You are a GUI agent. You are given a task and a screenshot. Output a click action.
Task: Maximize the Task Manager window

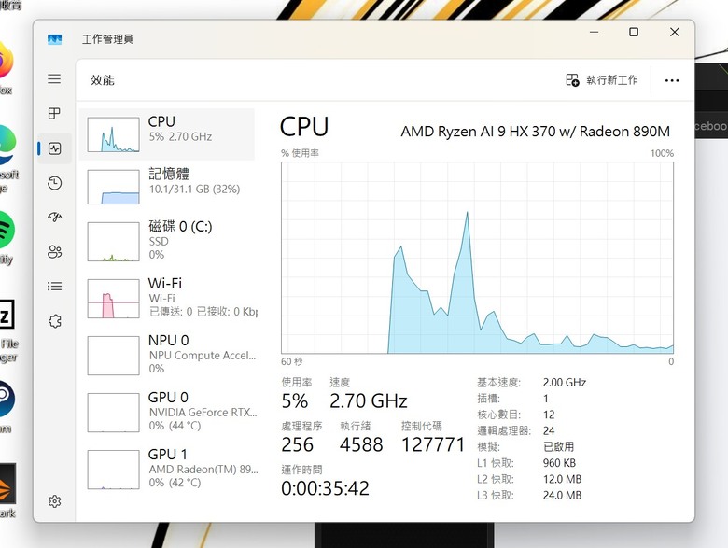[x=634, y=32]
